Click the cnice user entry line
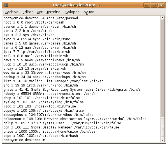 50,132
